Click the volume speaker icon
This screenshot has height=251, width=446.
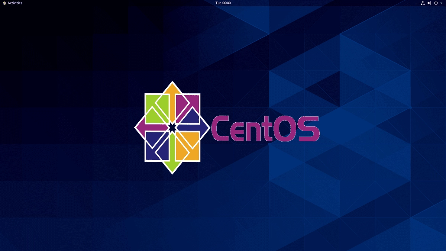[x=429, y=3]
